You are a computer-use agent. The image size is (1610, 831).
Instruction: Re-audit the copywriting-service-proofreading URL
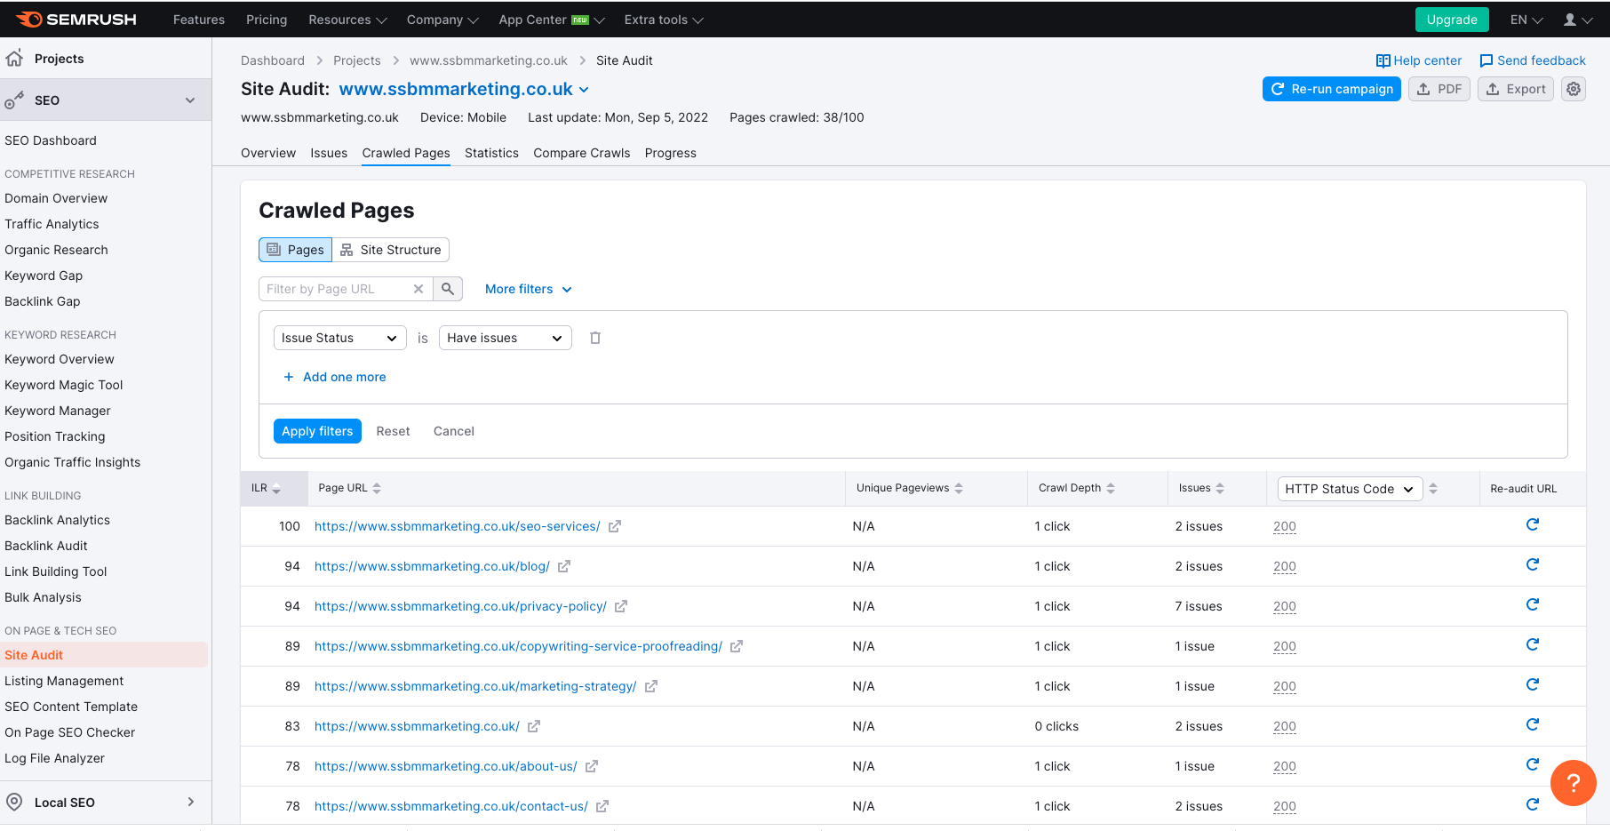point(1533,644)
